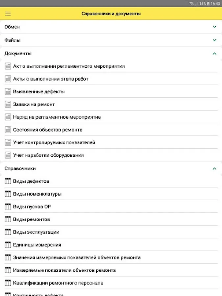Open Виды пусков ОР catalog
This screenshot has height=296, width=222.
(32, 207)
